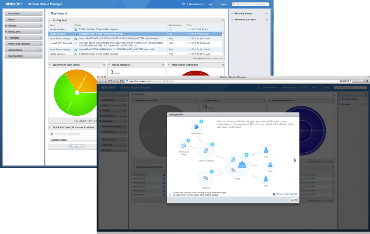370x234 pixels.
Task: Click the user-removed icon in the highlighted feed row
Action: pyautogui.click(x=76, y=34)
